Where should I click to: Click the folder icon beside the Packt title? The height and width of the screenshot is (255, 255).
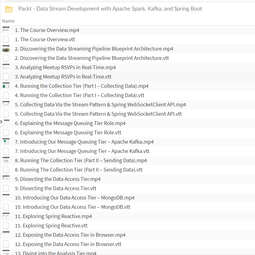point(9,9)
